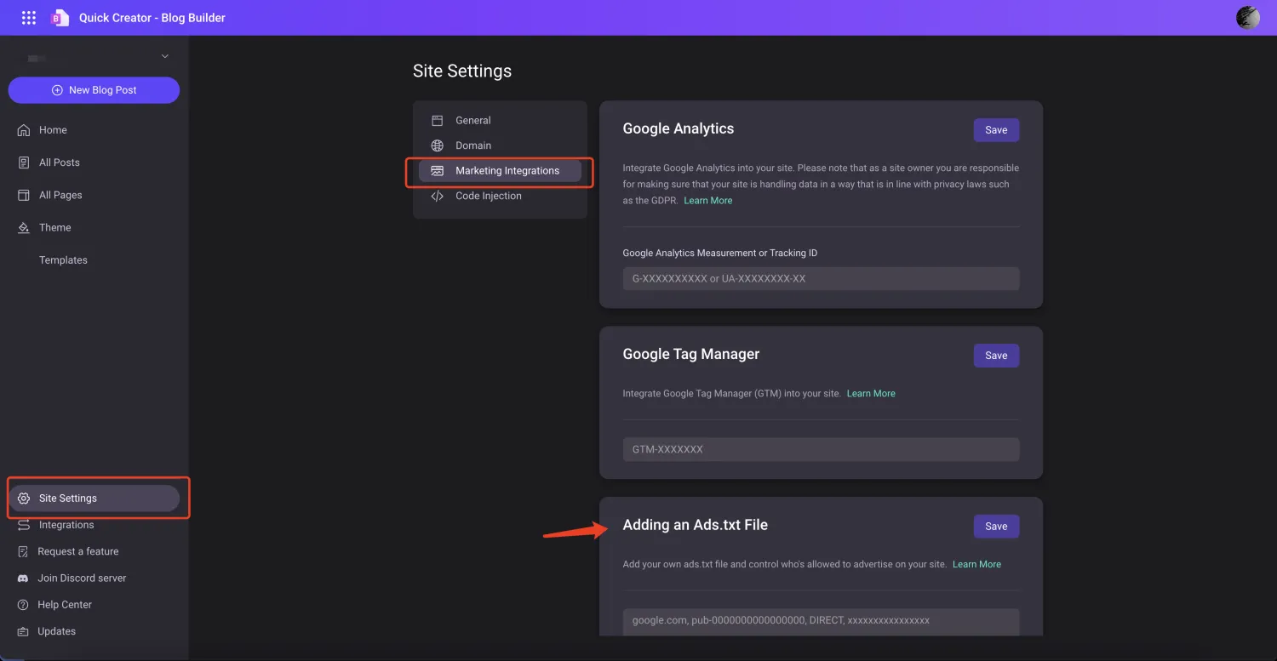Open Learn More for Google Tag Manager
Image resolution: width=1277 pixels, height=661 pixels.
tap(871, 394)
